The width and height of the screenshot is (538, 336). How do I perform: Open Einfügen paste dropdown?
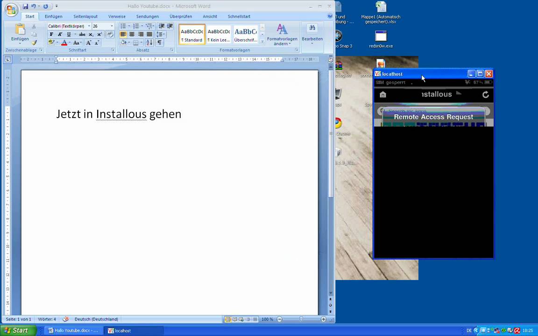click(x=20, y=41)
